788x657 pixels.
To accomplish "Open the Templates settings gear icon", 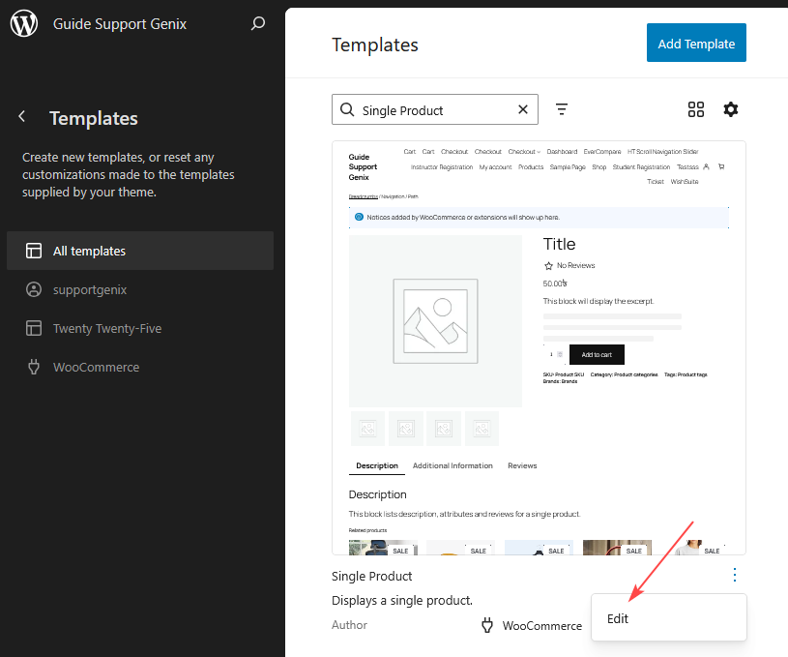I will click(x=731, y=109).
